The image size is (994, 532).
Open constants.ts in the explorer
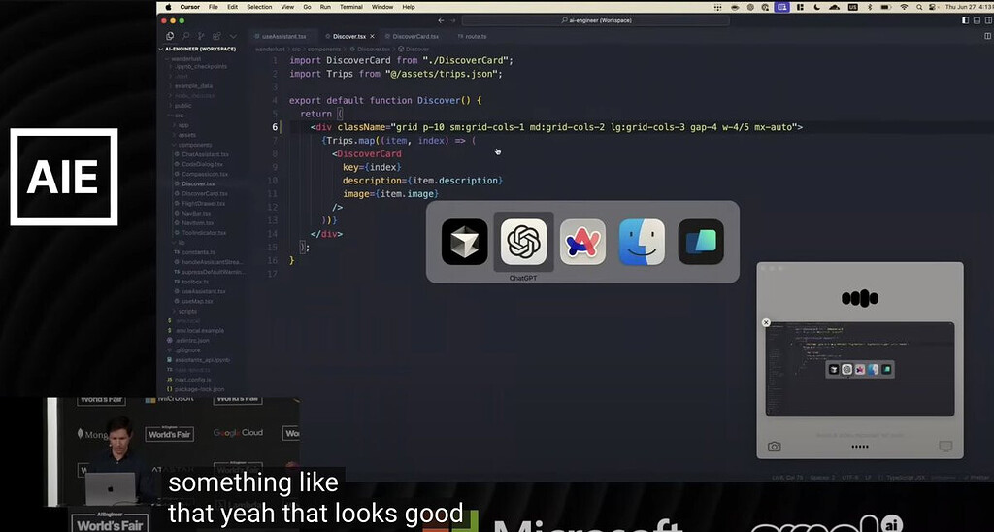199,252
